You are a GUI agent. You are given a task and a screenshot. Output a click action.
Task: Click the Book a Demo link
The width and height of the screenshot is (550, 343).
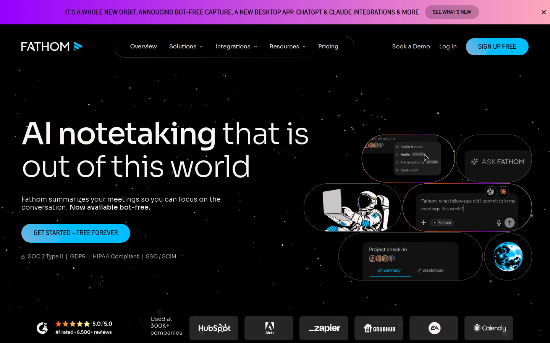(x=411, y=46)
